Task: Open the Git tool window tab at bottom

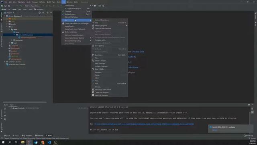Action: pos(7,136)
